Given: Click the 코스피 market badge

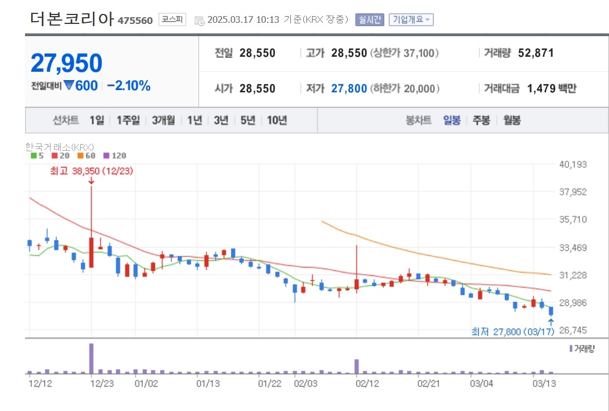Looking at the screenshot, I should pyautogui.click(x=172, y=19).
